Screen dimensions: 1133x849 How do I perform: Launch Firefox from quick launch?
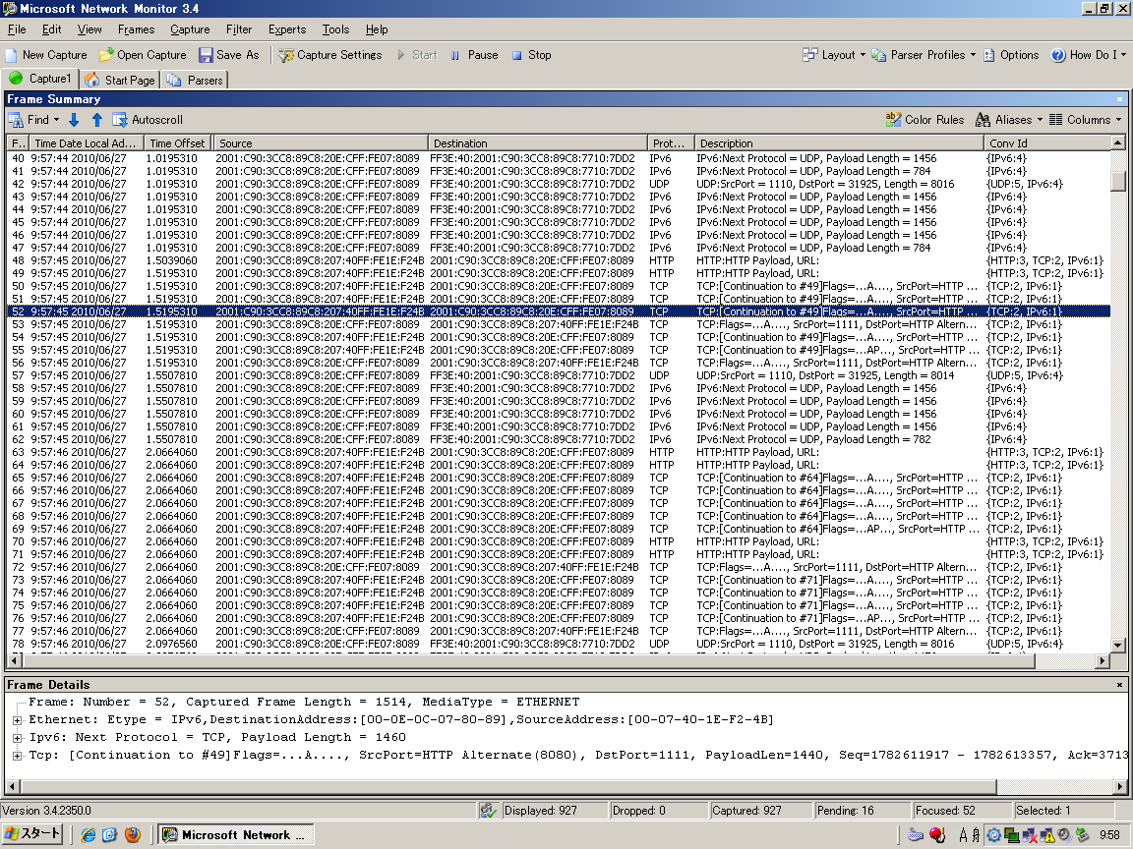tap(132, 835)
